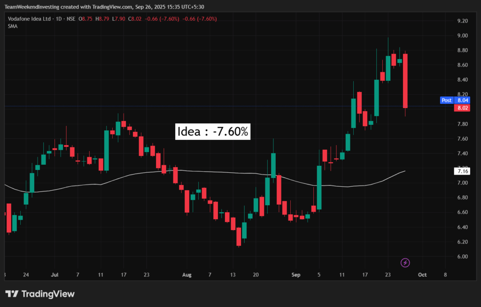
Task: Click the 13 date label in August
Action: (233, 275)
